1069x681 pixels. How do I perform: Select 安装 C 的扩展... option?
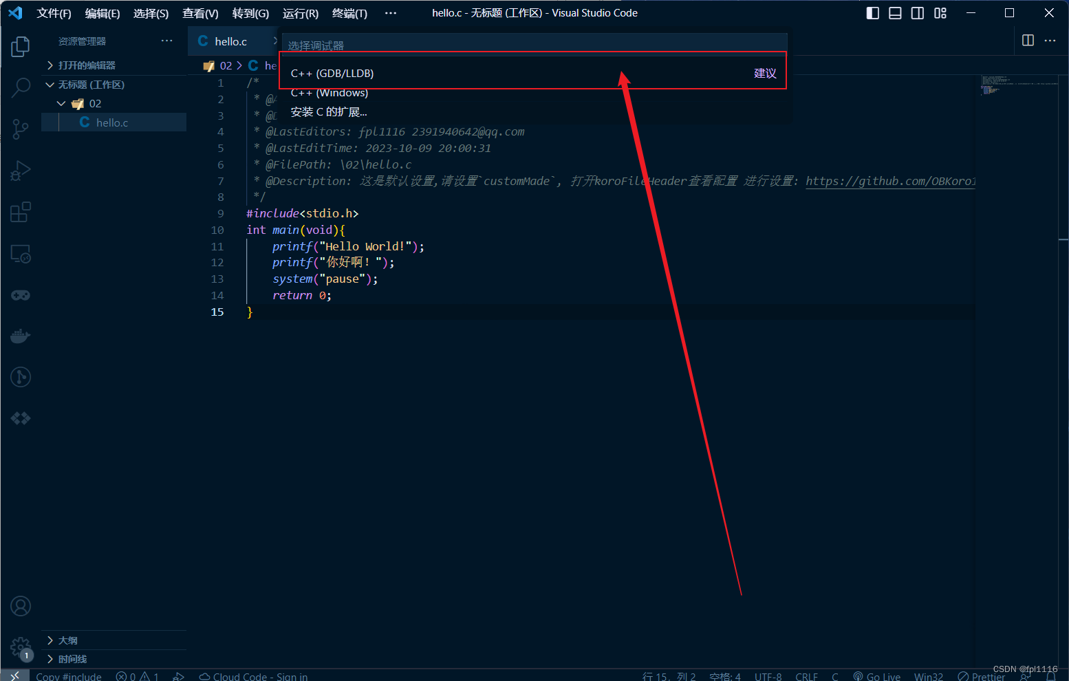[533, 111]
